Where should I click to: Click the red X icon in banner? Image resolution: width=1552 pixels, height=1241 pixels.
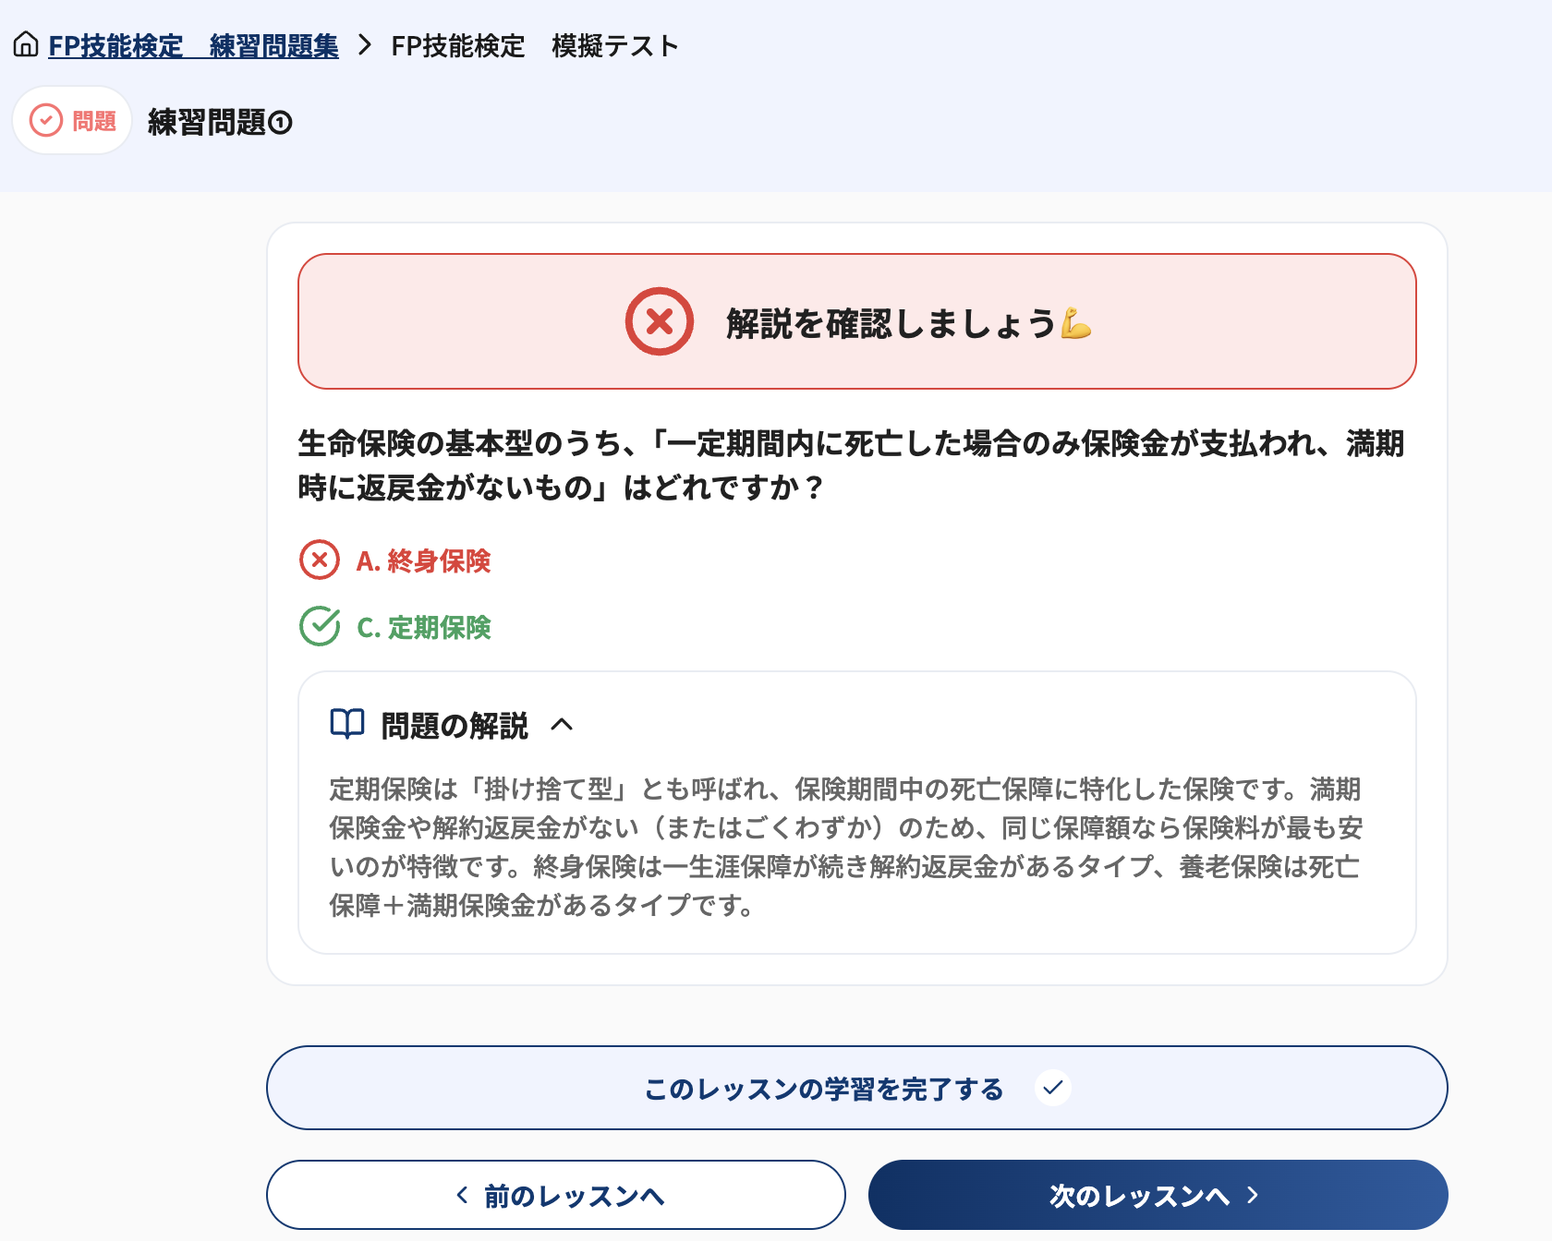pyautogui.click(x=660, y=321)
